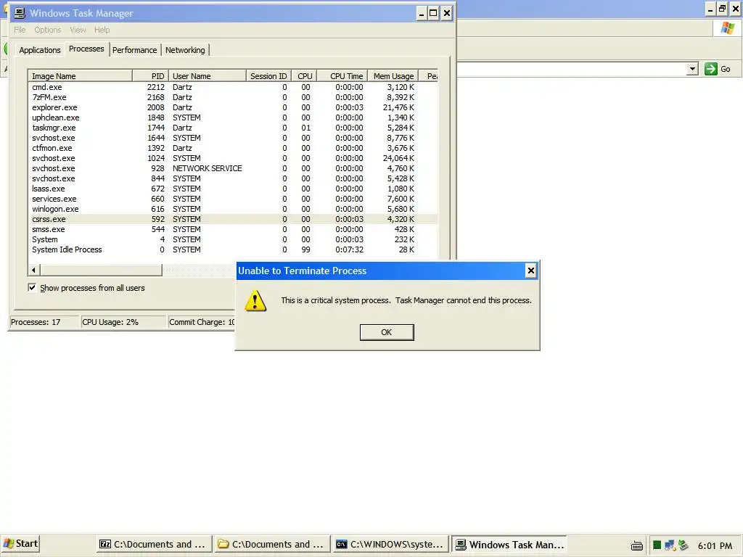Click the Task Manager title bar icon
743x557 pixels.
tap(20, 13)
